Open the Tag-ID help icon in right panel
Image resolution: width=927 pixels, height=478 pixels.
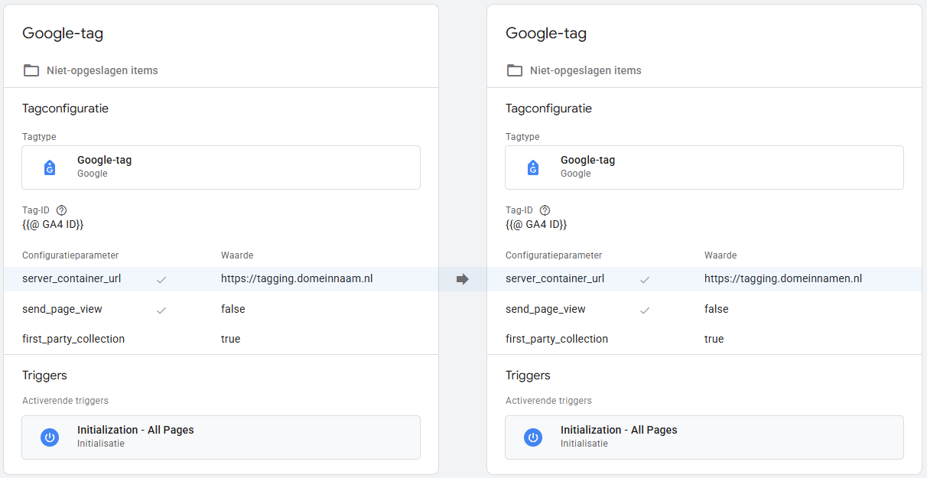pos(545,210)
